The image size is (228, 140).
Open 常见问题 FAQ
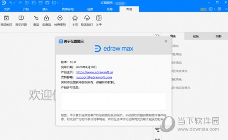[x=21, y=21]
